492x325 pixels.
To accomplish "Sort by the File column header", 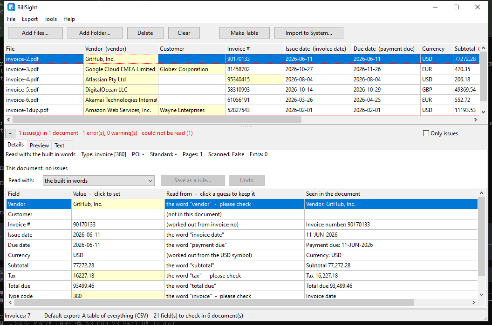I will click(44, 49).
